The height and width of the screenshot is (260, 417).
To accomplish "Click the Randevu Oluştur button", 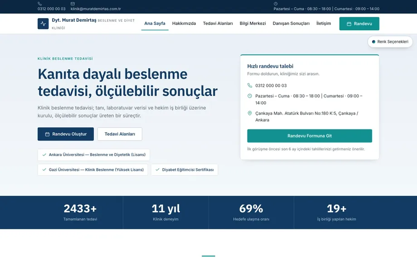I will point(66,134).
